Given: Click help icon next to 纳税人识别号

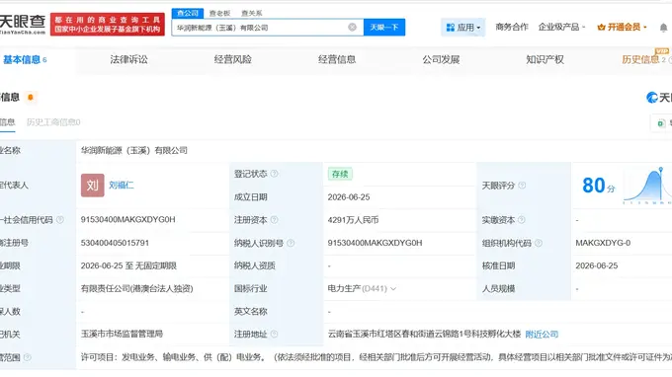Looking at the screenshot, I should [291, 243].
